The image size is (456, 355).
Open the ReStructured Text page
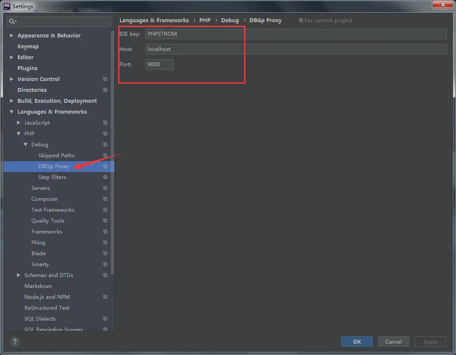(x=47, y=308)
